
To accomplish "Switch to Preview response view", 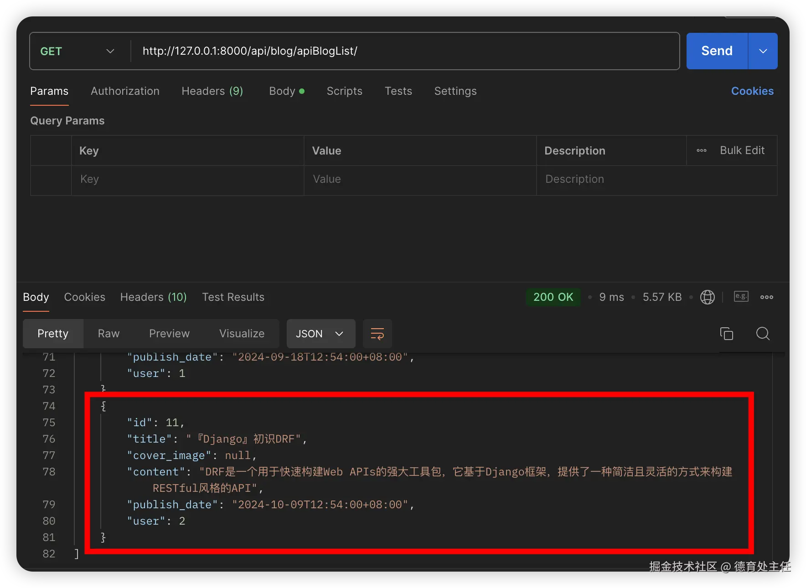I will [169, 334].
